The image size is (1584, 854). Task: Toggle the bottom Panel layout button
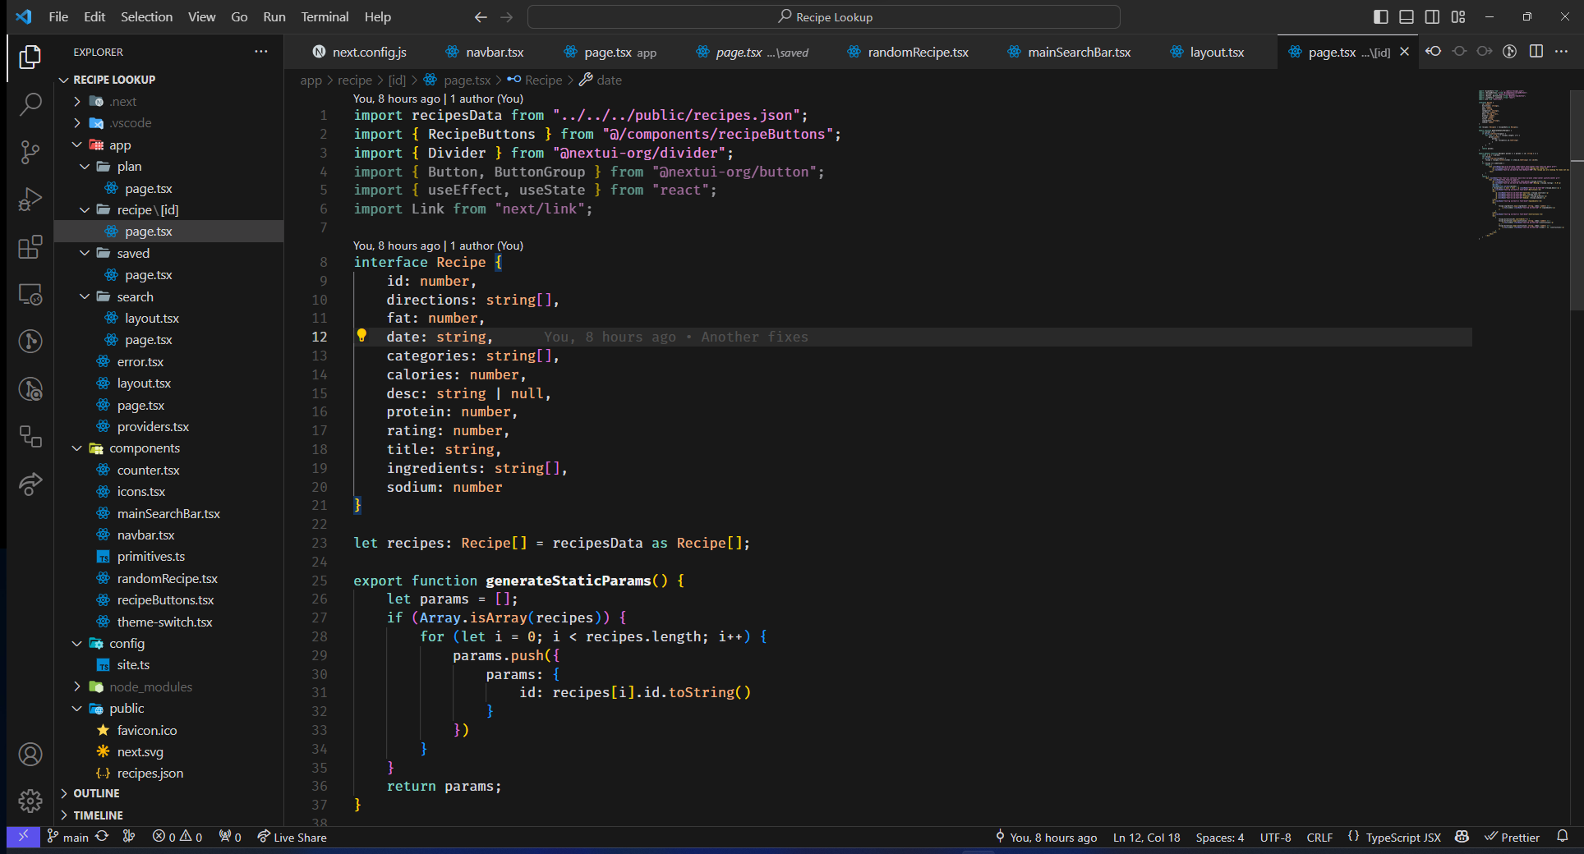click(1407, 17)
